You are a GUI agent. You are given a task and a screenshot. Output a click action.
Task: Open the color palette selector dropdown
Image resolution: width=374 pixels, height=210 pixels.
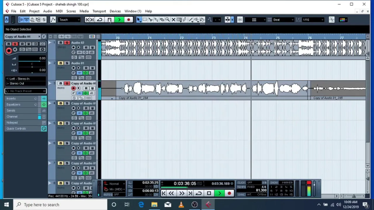tap(343, 20)
